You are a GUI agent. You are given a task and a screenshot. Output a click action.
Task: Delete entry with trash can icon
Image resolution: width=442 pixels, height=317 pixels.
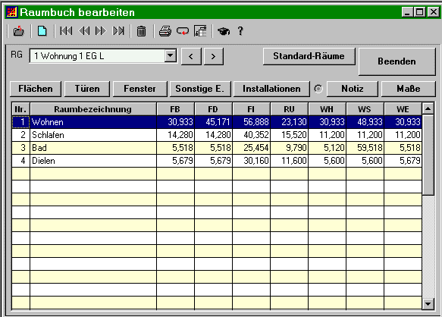(x=141, y=31)
